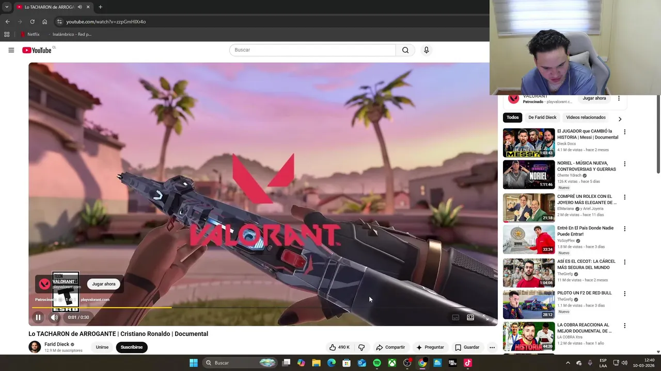Click Jugar ahora in the sidebar ad
Viewport: 661px width, 371px height.
click(x=594, y=98)
